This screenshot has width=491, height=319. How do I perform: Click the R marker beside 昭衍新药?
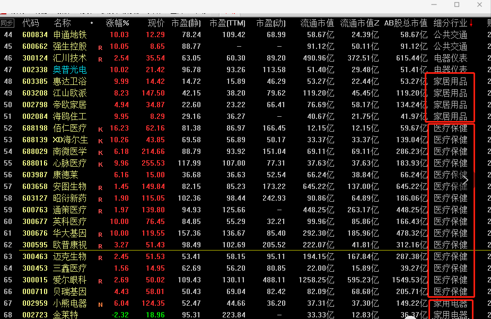pos(100,199)
